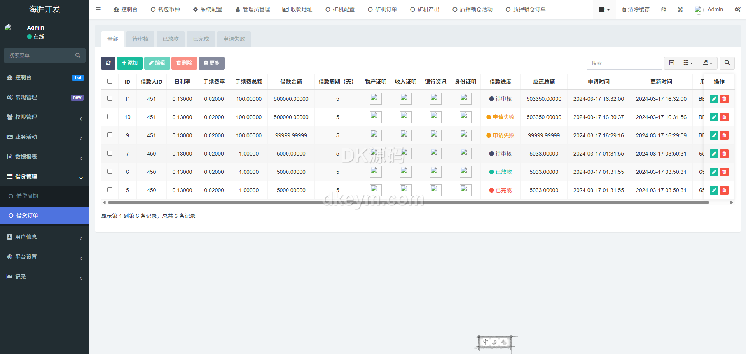The width and height of the screenshot is (746, 354).
Task: Click the fullscreen expand icon in header
Action: pyautogui.click(x=680, y=9)
